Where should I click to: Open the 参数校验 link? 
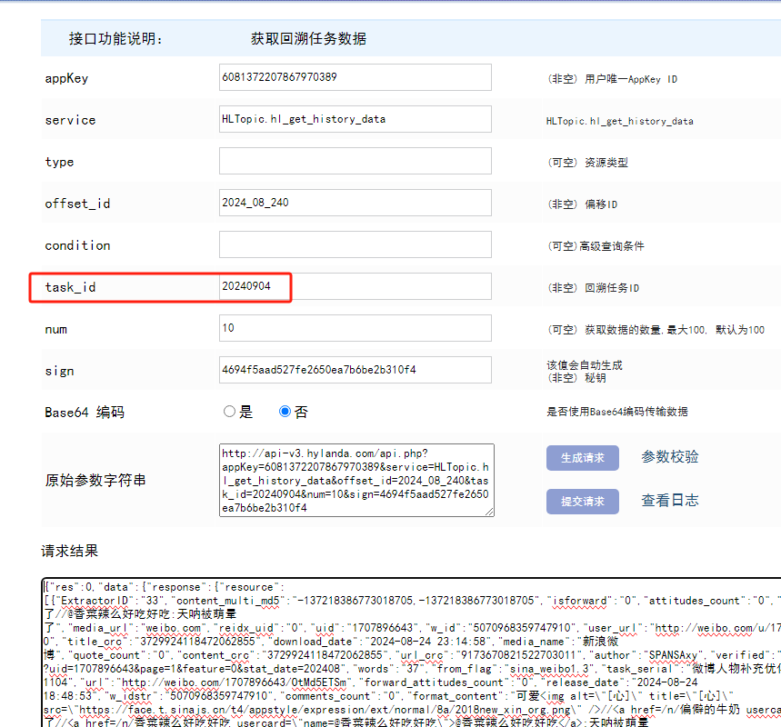pos(670,457)
